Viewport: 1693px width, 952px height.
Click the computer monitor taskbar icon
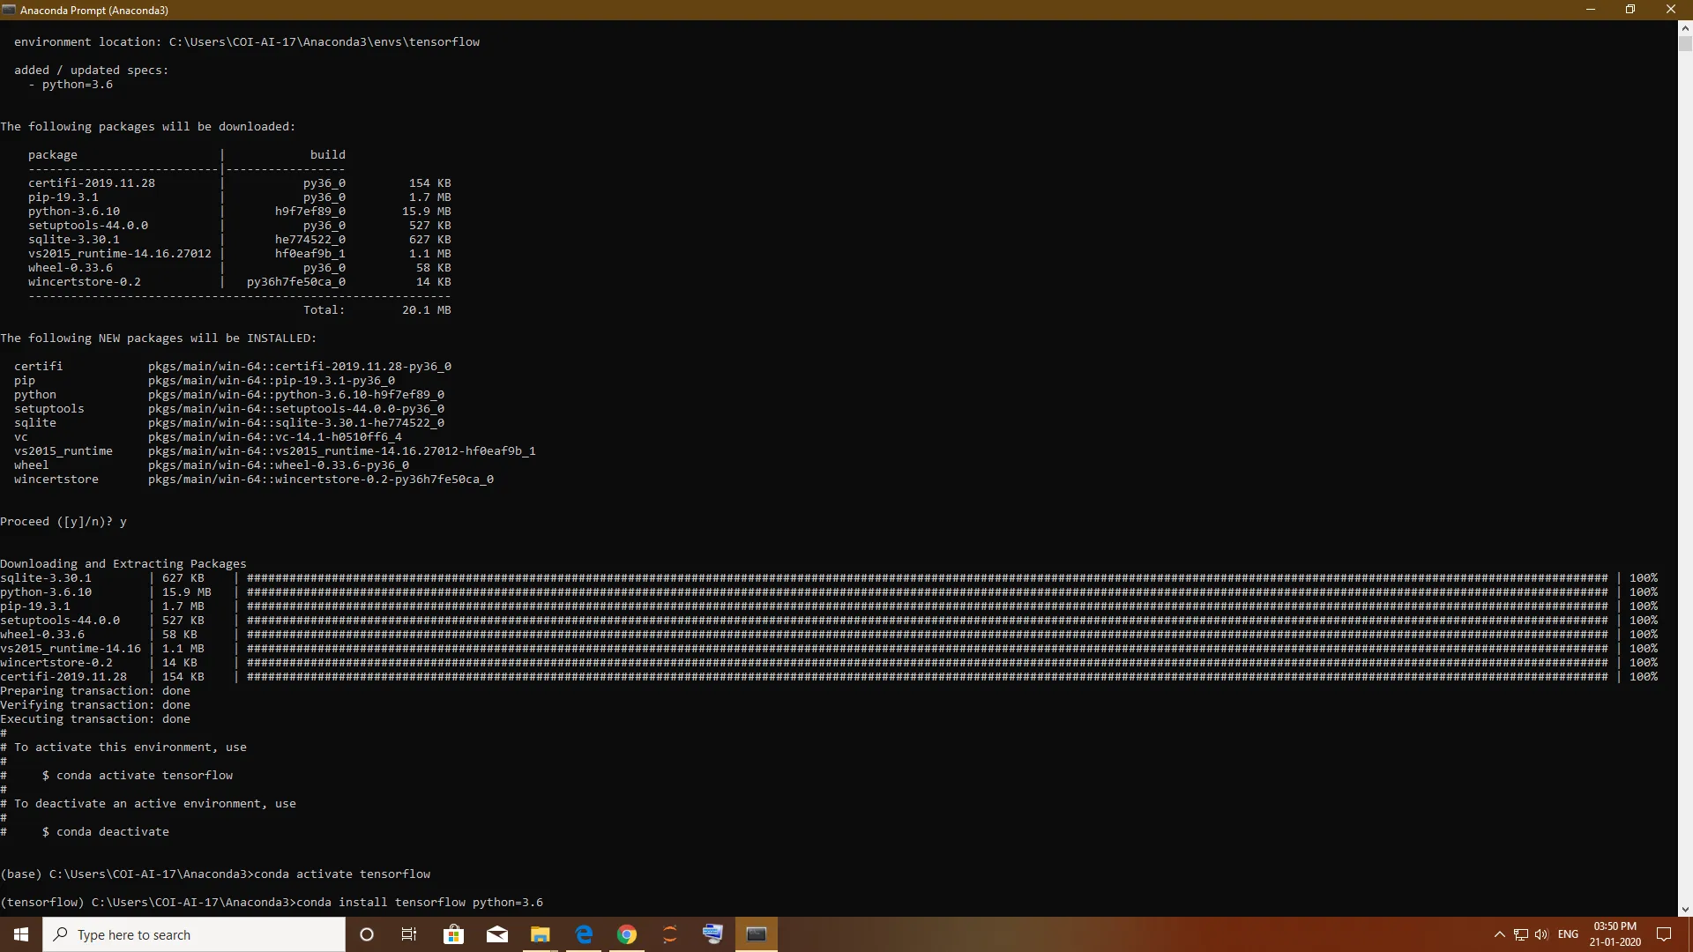tap(712, 934)
